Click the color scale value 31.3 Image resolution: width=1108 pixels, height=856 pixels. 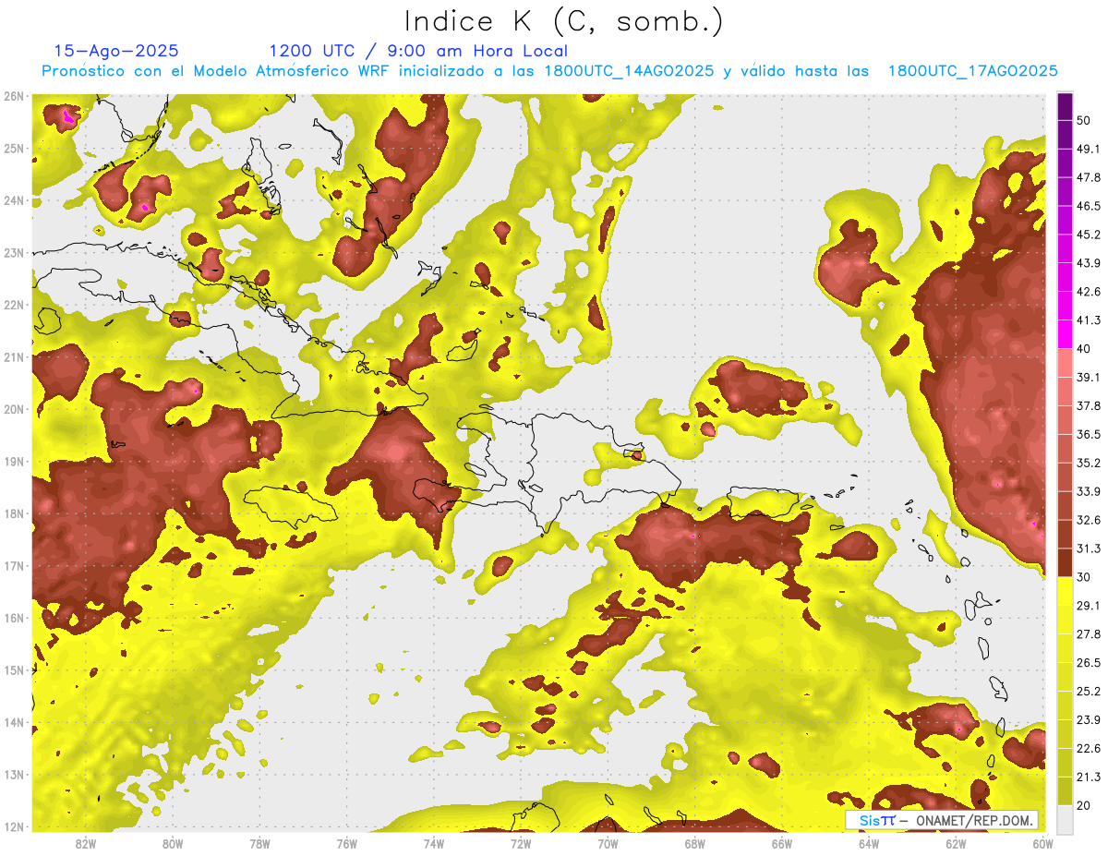[1088, 549]
